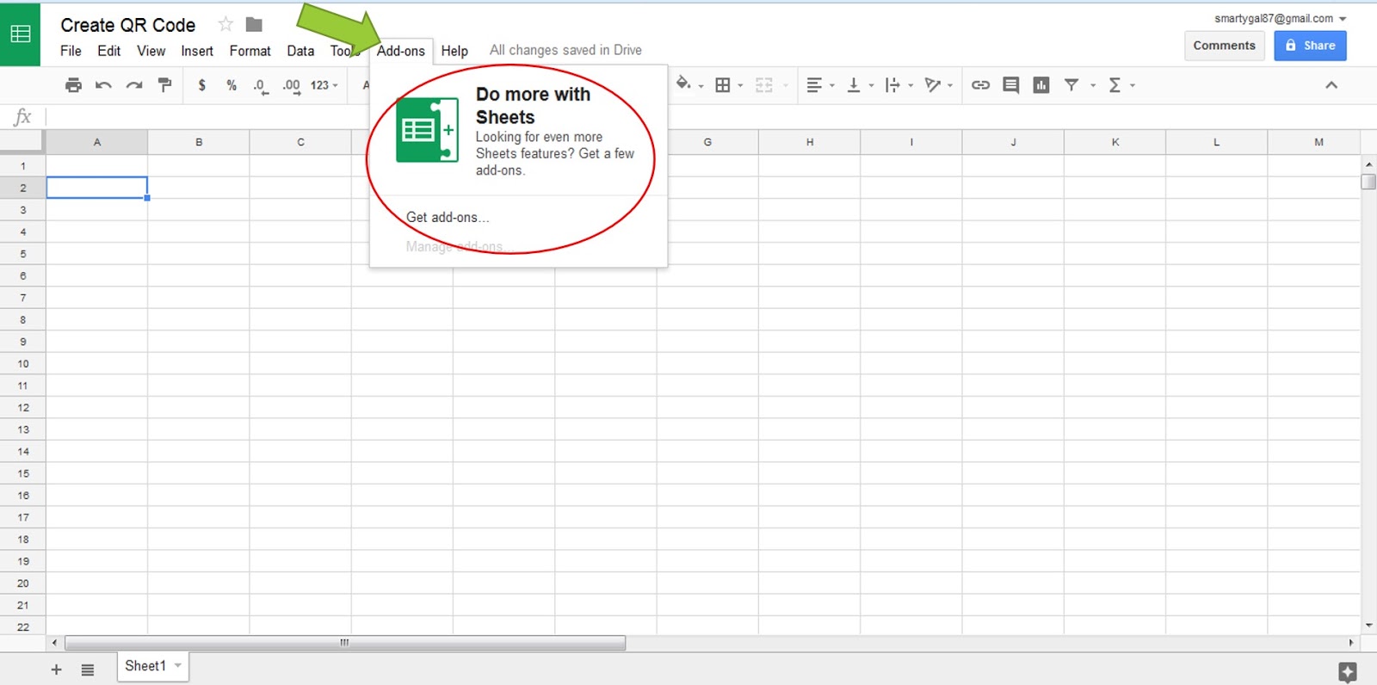Select the paint format tool
1377x685 pixels.
[164, 85]
